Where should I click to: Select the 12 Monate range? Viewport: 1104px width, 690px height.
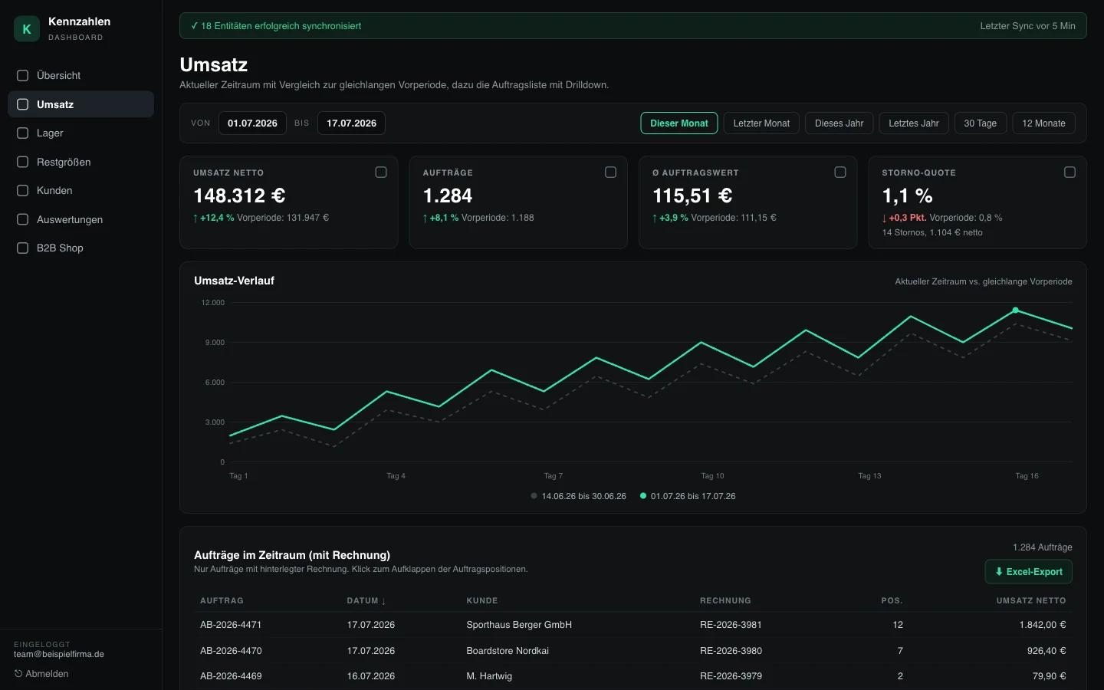[1043, 123]
